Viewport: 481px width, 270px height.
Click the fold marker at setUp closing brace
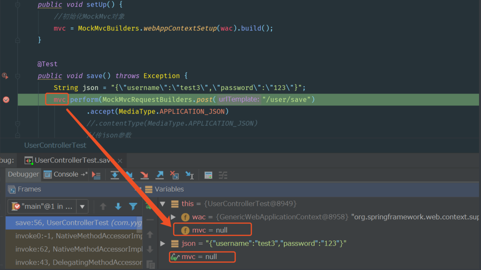18,40
